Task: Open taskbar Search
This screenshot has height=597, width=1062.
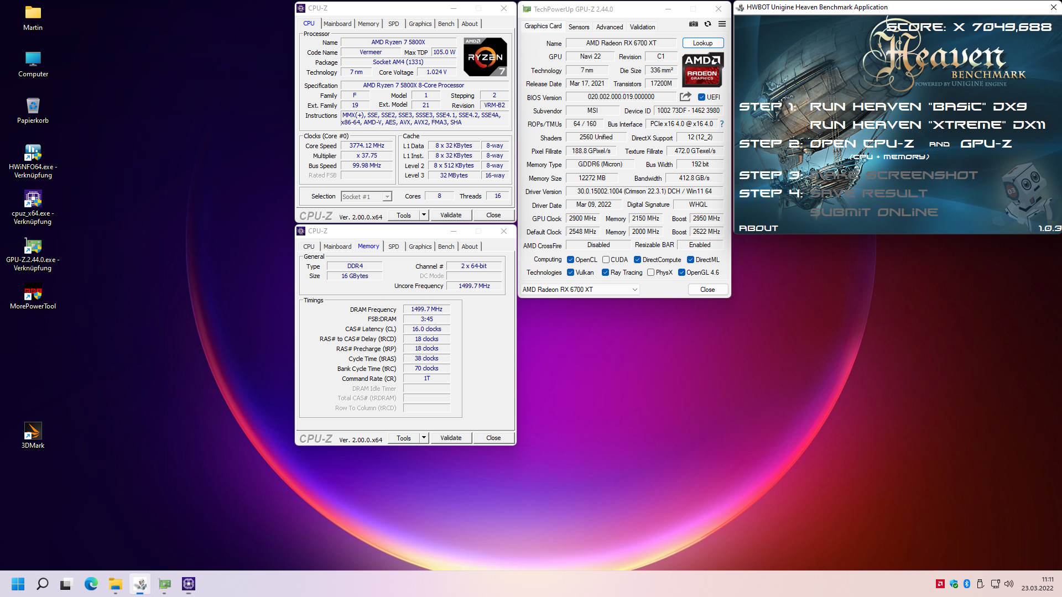Action: (x=42, y=584)
